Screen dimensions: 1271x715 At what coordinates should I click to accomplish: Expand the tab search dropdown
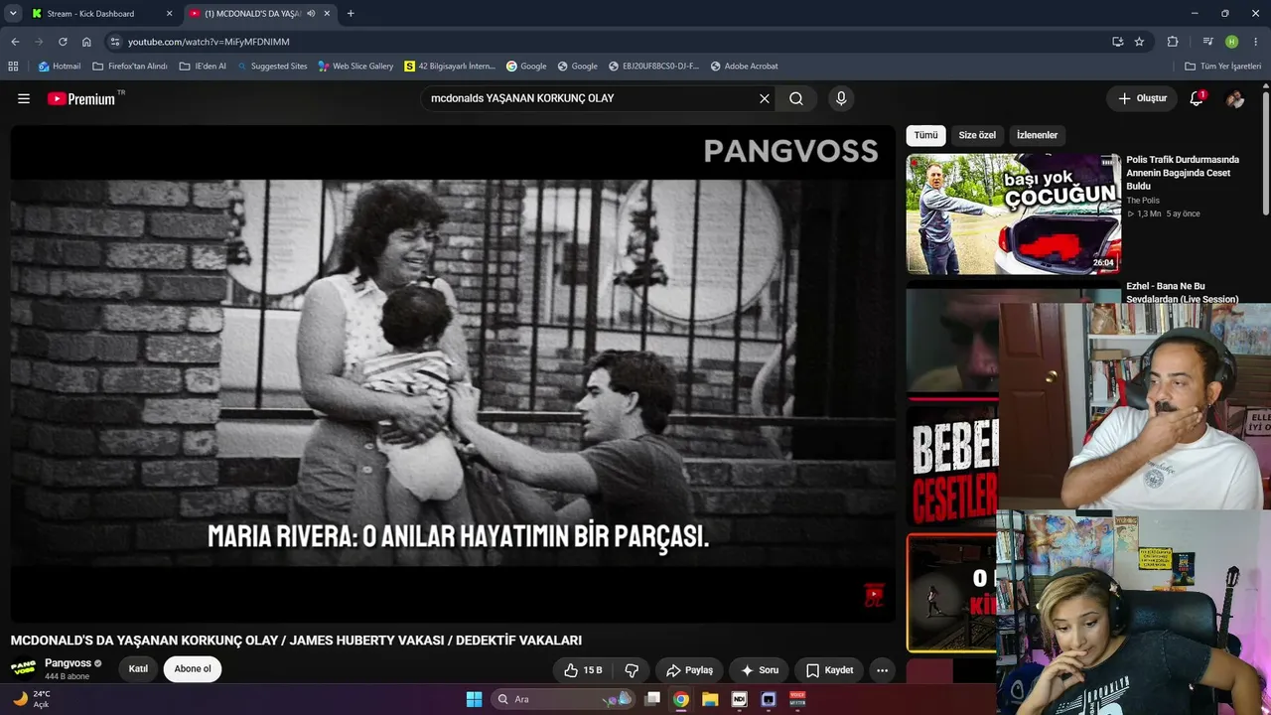pyautogui.click(x=13, y=14)
